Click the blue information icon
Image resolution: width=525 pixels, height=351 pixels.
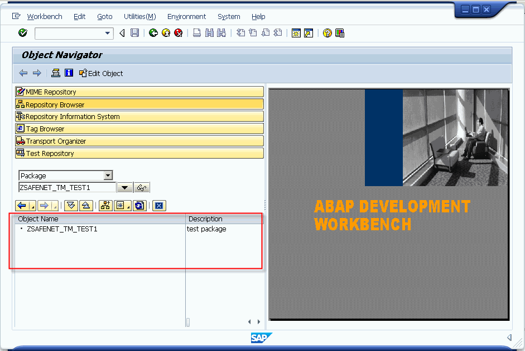(x=69, y=73)
